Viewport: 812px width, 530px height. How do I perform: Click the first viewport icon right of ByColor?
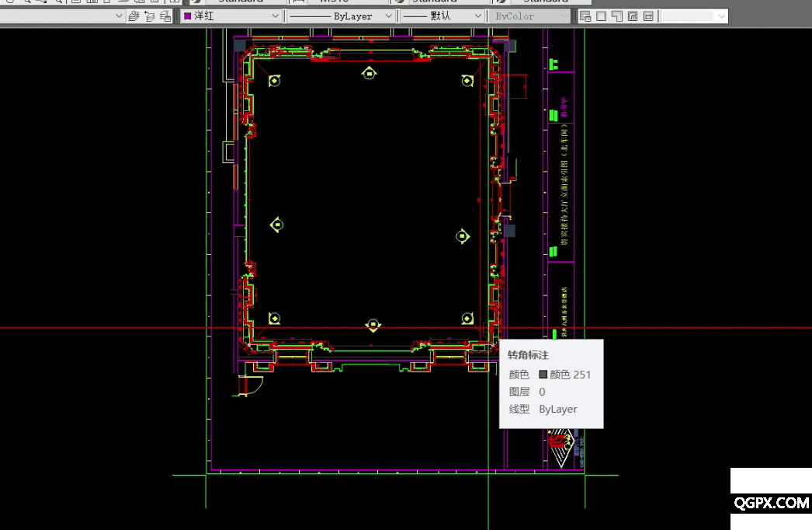(x=585, y=16)
